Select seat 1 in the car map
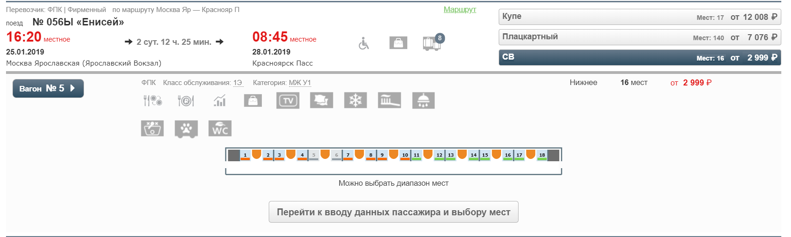 (245, 155)
